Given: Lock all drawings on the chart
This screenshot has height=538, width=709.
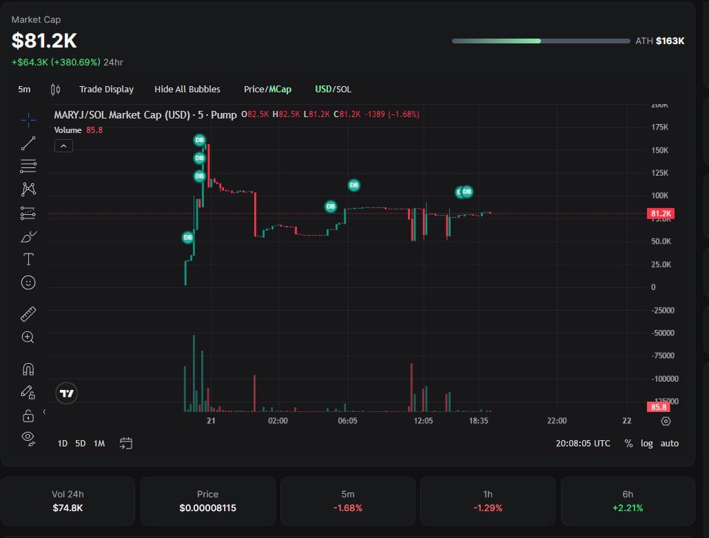Looking at the screenshot, I should tap(28, 415).
